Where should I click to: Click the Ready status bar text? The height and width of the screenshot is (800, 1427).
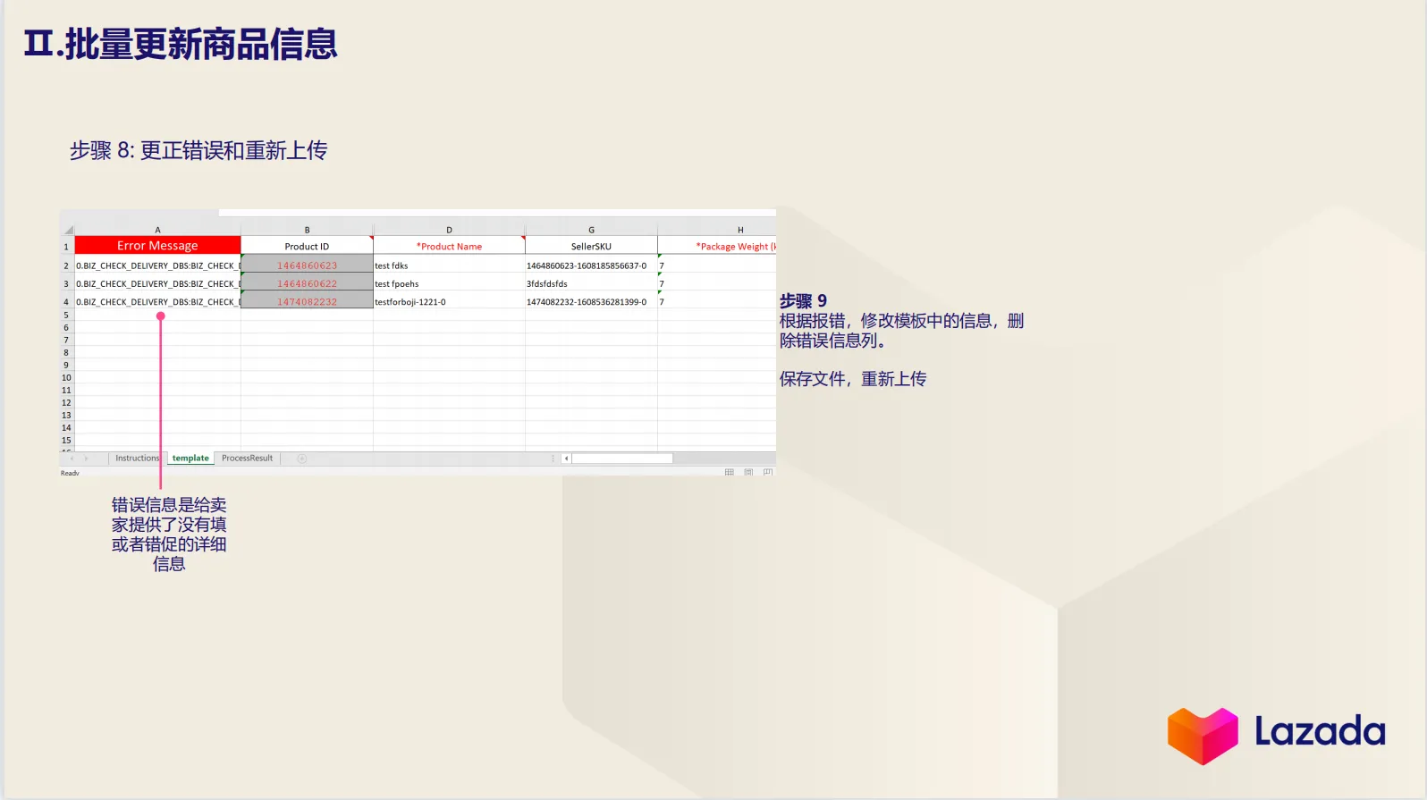pyautogui.click(x=70, y=473)
